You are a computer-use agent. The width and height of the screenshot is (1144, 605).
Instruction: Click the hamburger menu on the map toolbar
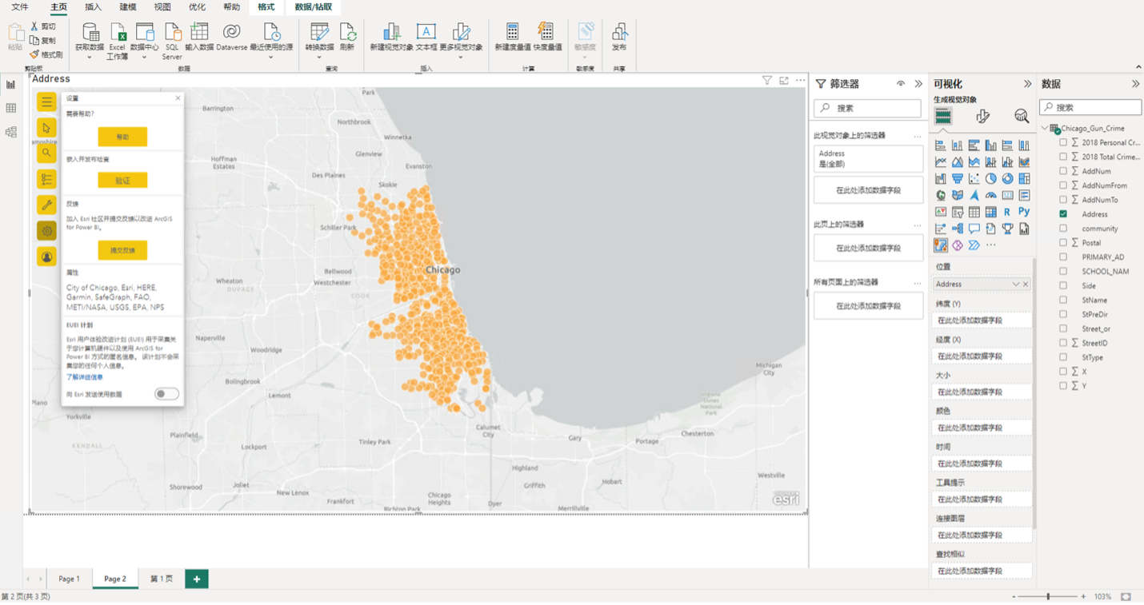(x=46, y=102)
